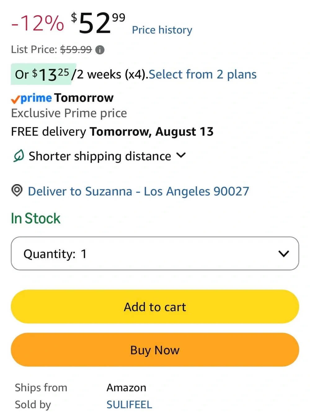Click the Buy Now button
The width and height of the screenshot is (310, 413).
point(155,350)
